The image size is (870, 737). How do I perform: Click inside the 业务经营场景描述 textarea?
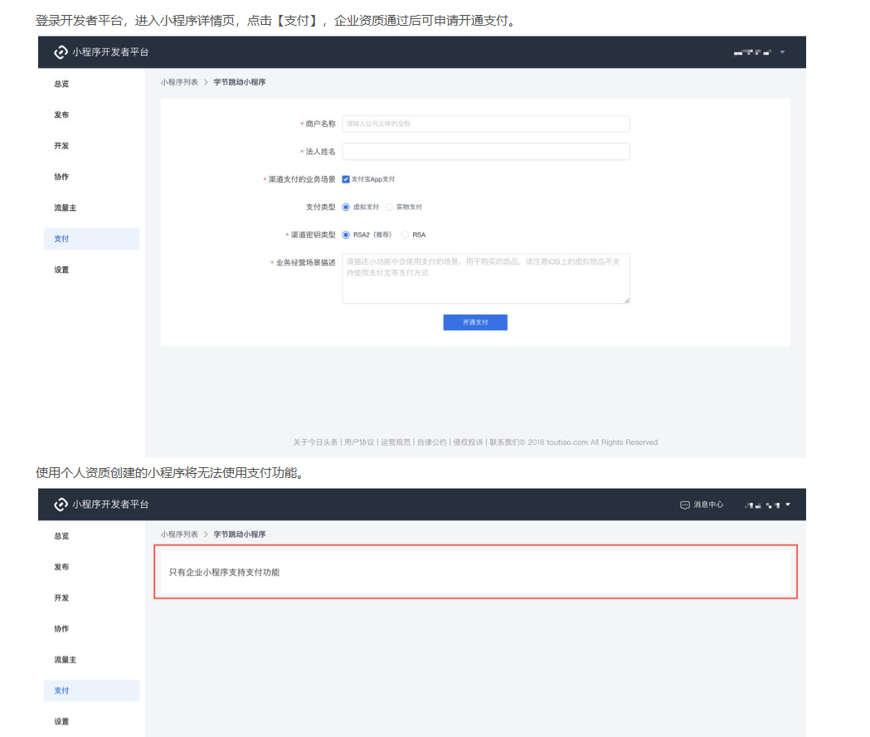(x=485, y=279)
